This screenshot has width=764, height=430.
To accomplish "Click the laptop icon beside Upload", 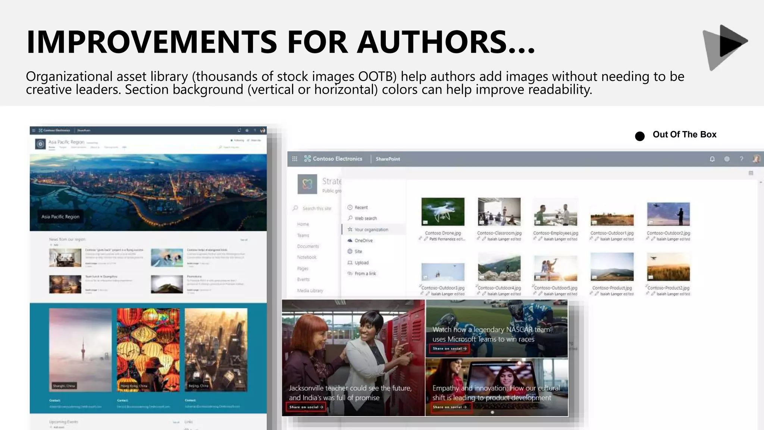I will pyautogui.click(x=350, y=262).
